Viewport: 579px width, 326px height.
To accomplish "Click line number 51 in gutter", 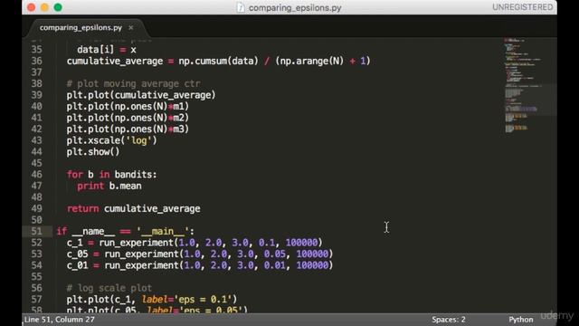I will (36, 232).
